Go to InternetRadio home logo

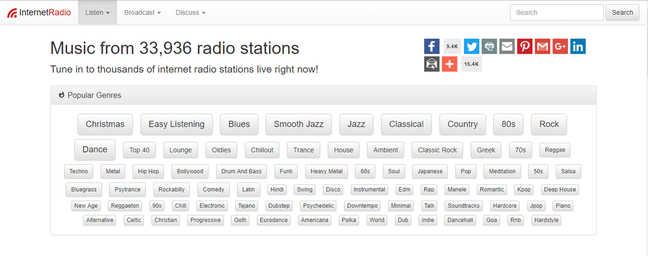point(39,12)
